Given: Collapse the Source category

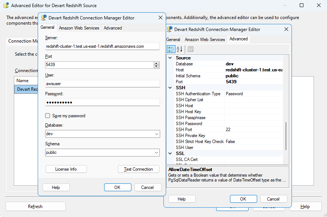Looking at the screenshot, I should (171, 58).
